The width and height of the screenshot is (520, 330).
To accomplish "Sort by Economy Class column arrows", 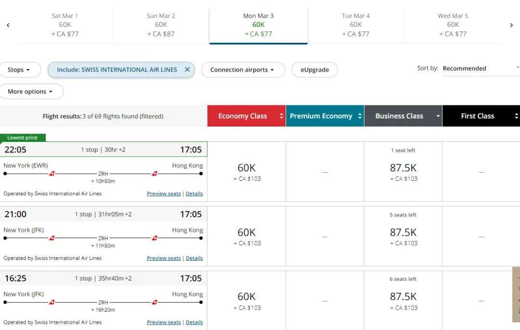I will pos(281,116).
